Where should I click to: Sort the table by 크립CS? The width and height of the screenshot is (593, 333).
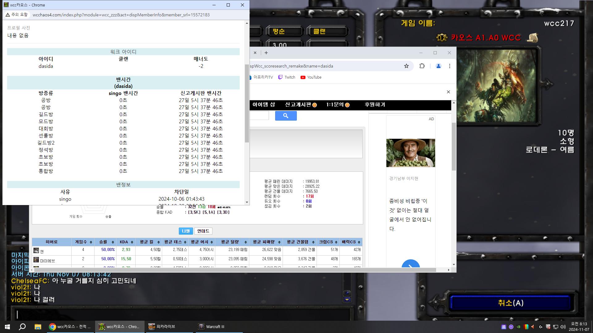coord(328,242)
